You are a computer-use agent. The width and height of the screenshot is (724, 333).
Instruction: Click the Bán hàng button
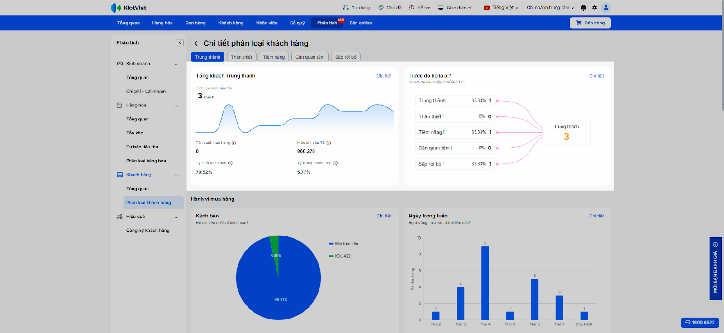590,23
